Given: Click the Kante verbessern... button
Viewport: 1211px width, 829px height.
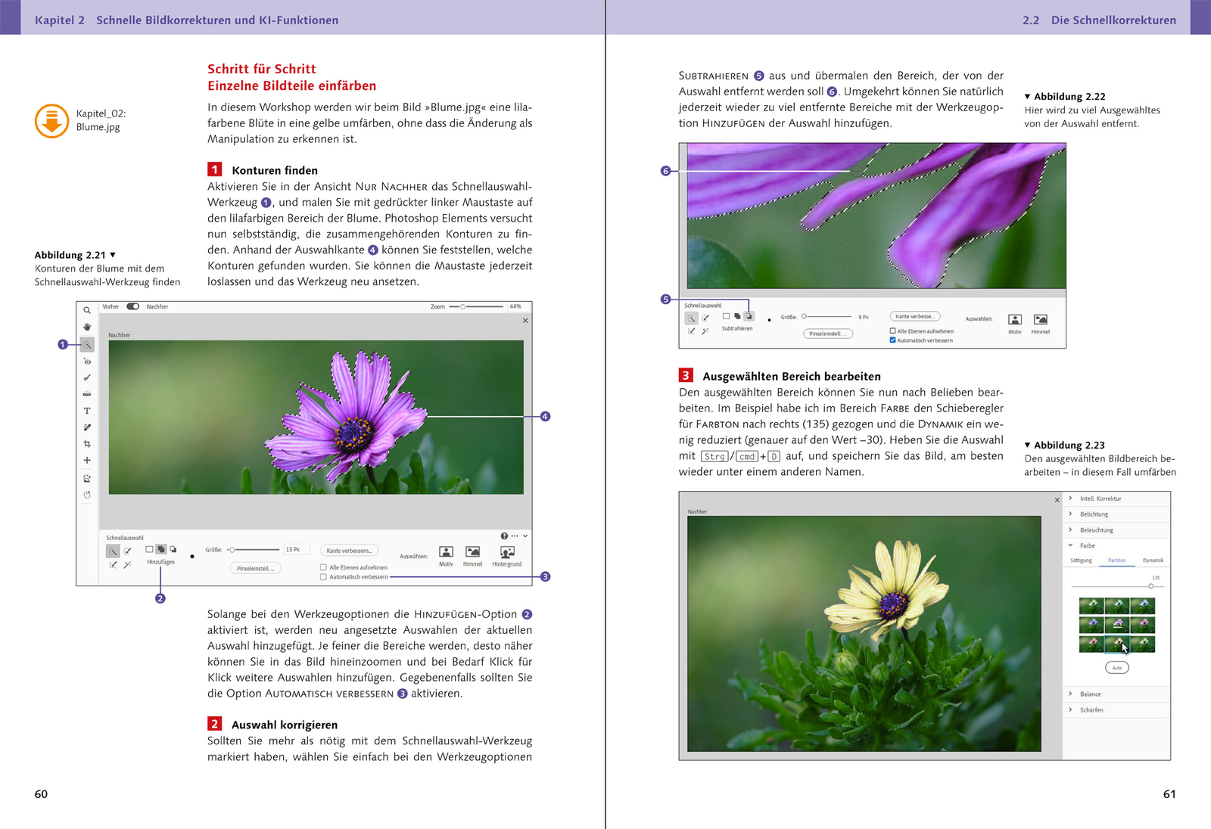Looking at the screenshot, I should [x=349, y=551].
